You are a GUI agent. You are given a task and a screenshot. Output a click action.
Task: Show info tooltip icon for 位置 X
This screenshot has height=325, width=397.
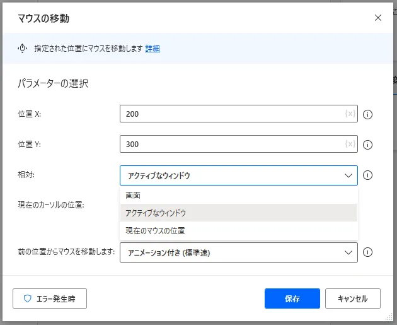[367, 115]
